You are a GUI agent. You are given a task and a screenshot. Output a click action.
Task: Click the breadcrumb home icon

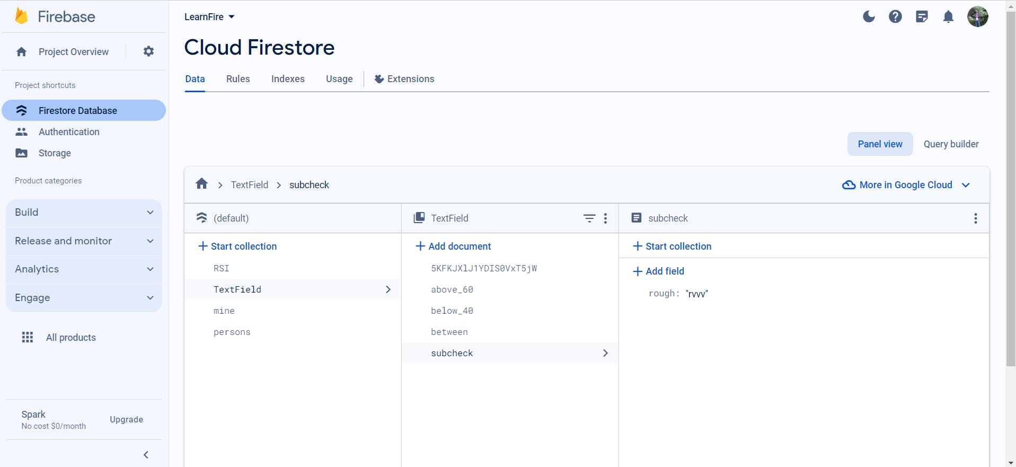[202, 184]
